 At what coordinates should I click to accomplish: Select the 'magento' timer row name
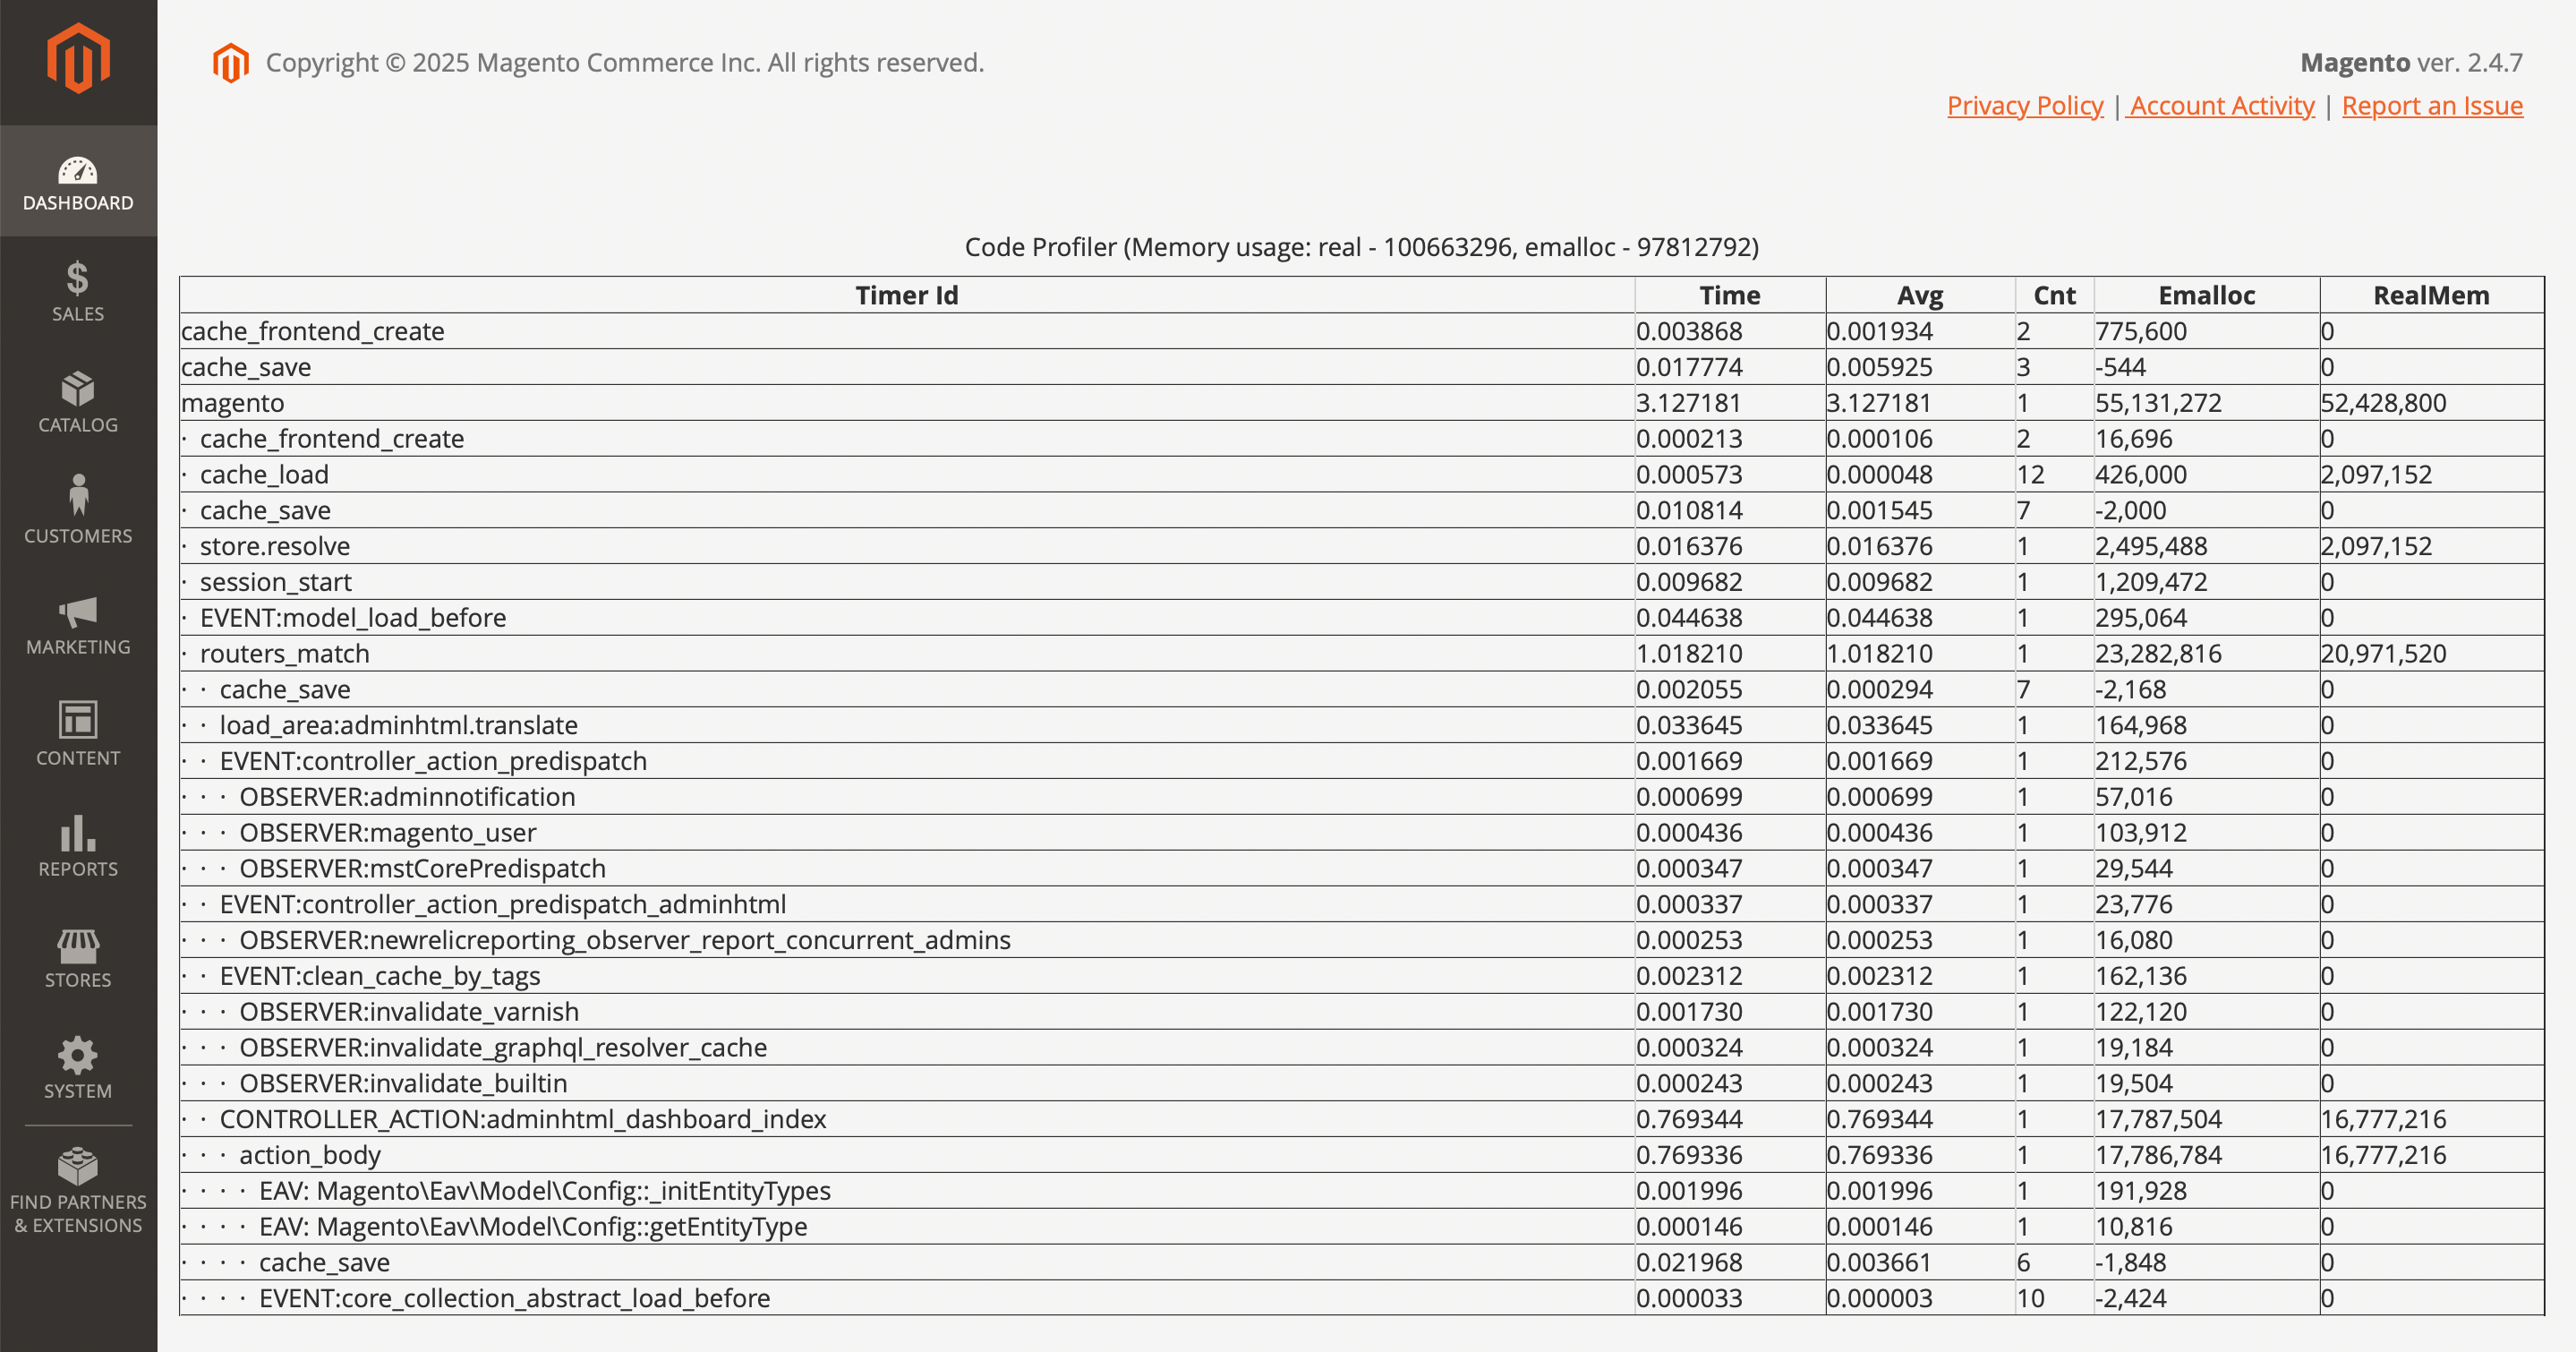pyautogui.click(x=233, y=403)
